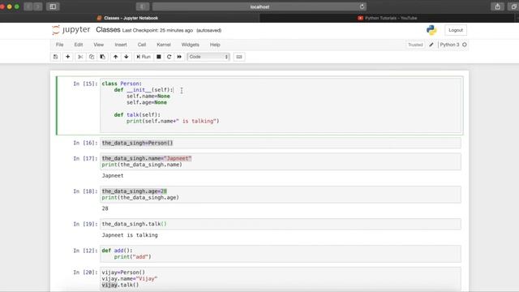Image resolution: width=519 pixels, height=292 pixels.
Task: Cut the selected cell with the scissors icon
Action: click(x=80, y=57)
